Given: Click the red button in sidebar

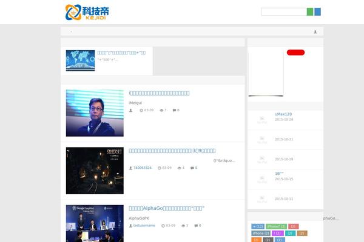Looking at the screenshot, I should [295, 53].
